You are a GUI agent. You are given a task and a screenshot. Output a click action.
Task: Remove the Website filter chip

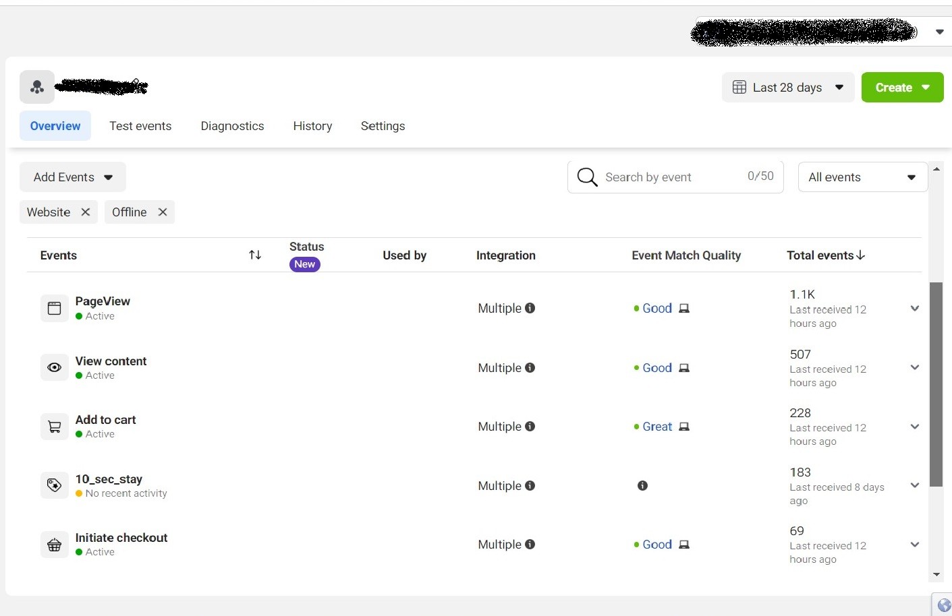click(x=86, y=212)
